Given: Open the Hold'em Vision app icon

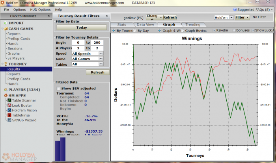Looking at the screenshot, I should [x=9, y=110].
